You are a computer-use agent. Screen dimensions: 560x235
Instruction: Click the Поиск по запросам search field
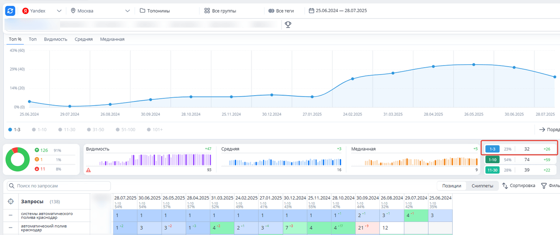[x=59, y=186]
